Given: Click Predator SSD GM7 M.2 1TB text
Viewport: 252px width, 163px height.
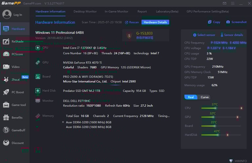Looking at the screenshot, I should [x=81, y=91].
